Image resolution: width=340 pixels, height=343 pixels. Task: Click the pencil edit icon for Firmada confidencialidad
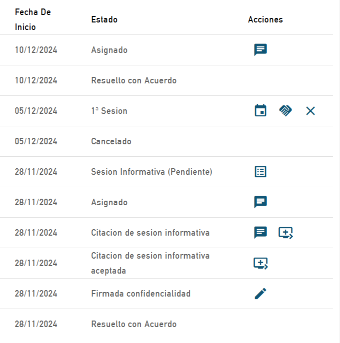[x=260, y=294]
